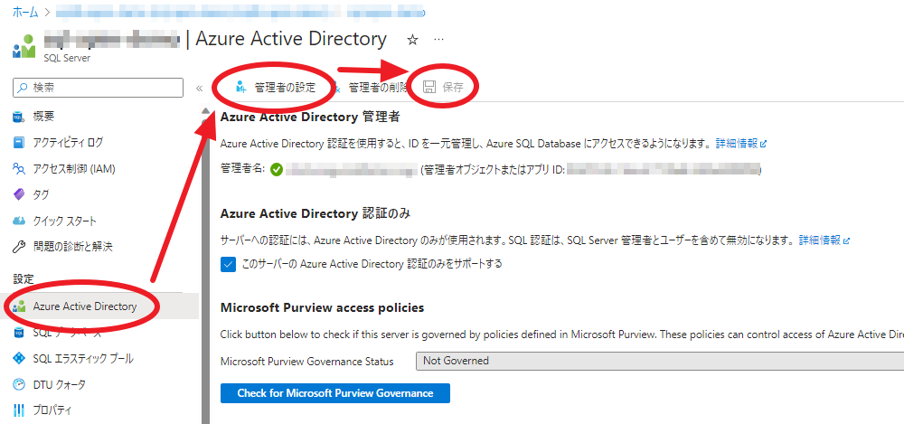
Task: Open 概要 in the sidebar
Action: tap(43, 117)
